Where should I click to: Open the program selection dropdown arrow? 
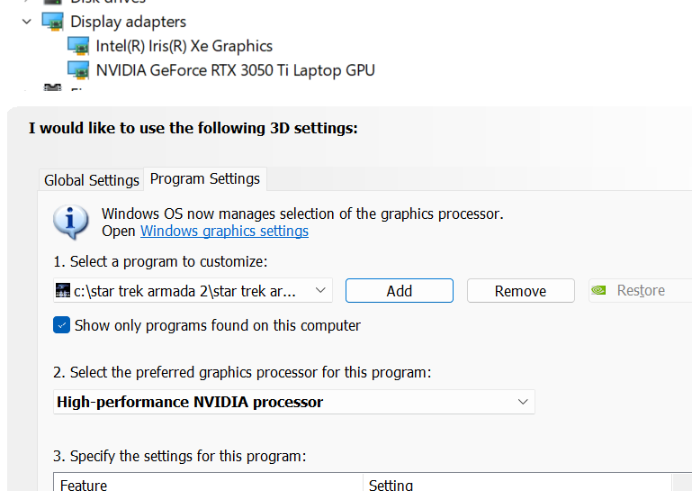click(320, 291)
